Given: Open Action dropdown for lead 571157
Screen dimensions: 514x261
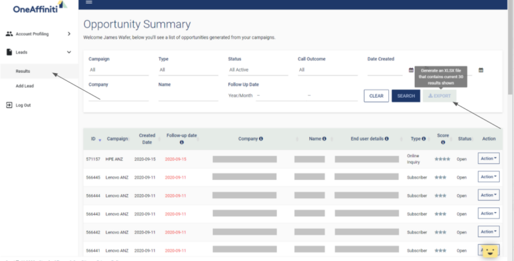Looking at the screenshot, I should [489, 159].
